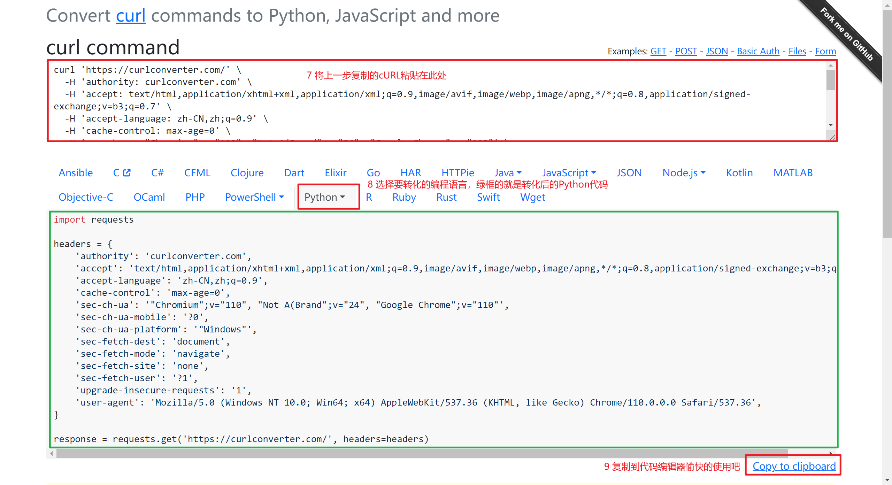This screenshot has width=892, height=485.
Task: Choose Objective-C output tab
Action: 86,197
